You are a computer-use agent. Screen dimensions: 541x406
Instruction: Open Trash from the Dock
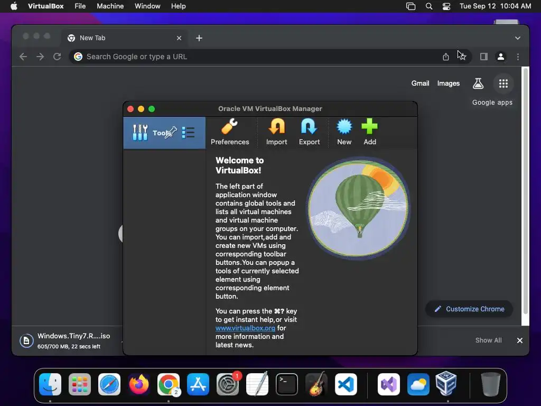[x=491, y=384]
